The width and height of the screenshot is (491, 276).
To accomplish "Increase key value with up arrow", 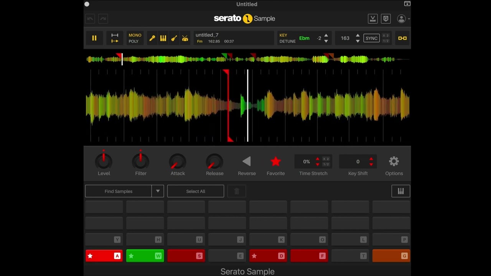I will pos(326,35).
